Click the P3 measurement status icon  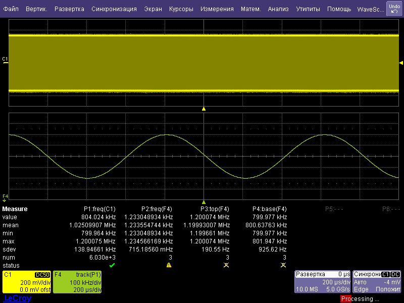pyautogui.click(x=226, y=265)
